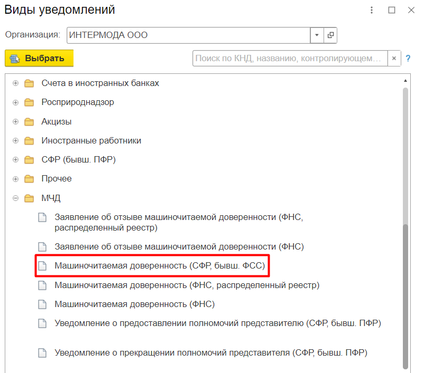This screenshot has height=373, width=424.
Task: Select Уведомление о прекращении полномочий представителя
Action: tap(210, 352)
